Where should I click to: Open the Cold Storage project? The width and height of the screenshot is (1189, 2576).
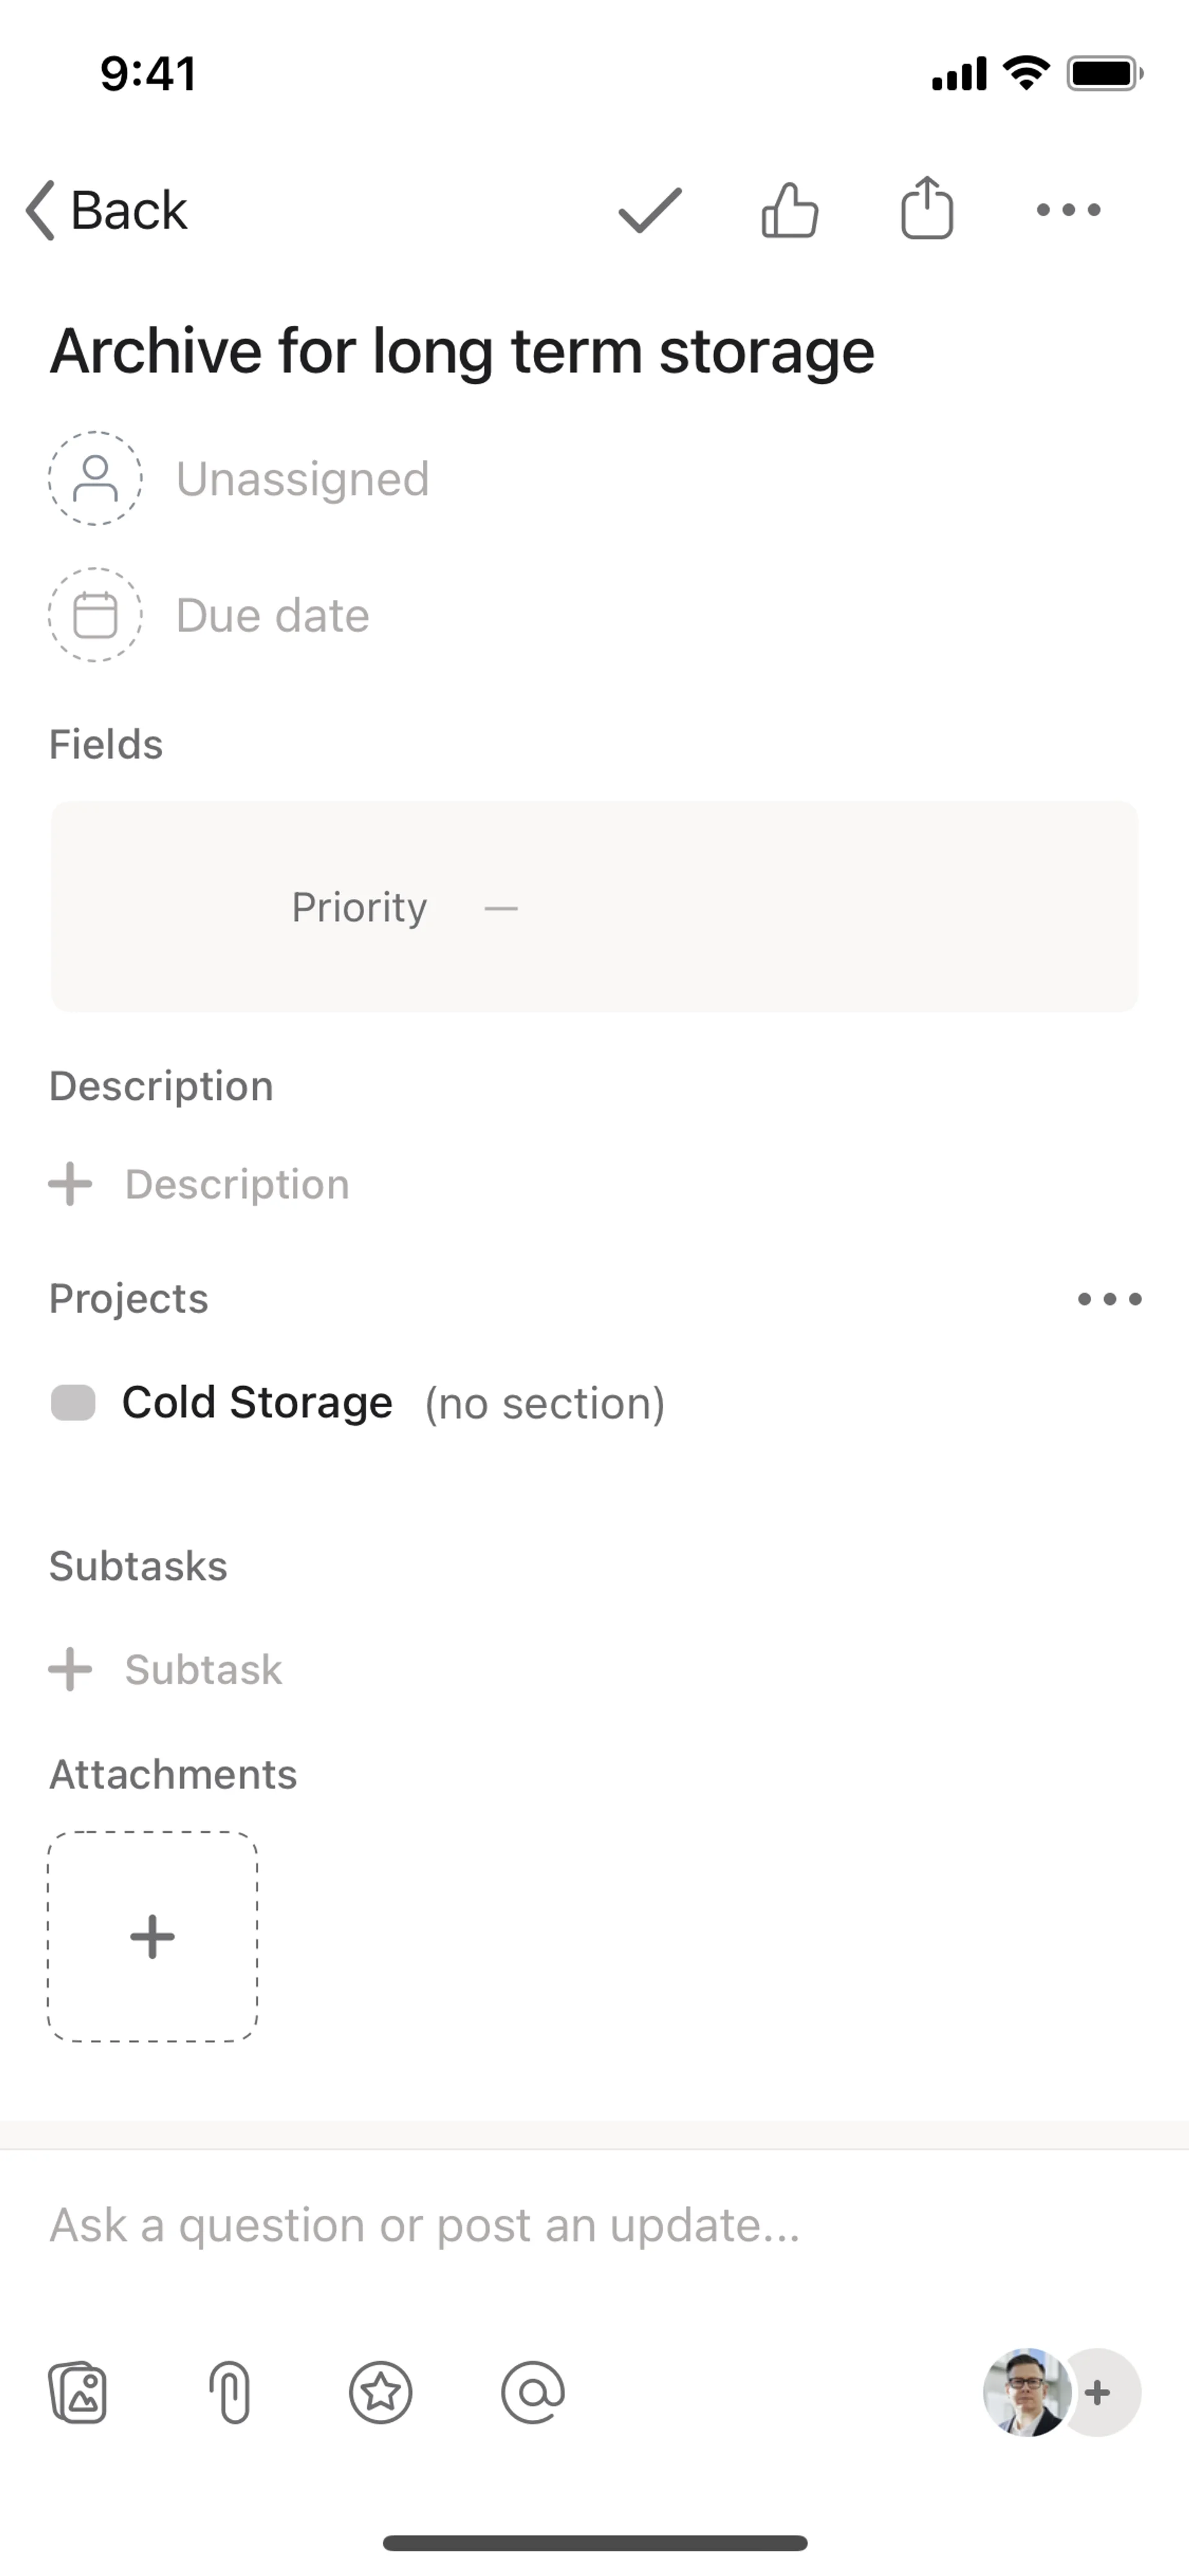coord(257,1402)
